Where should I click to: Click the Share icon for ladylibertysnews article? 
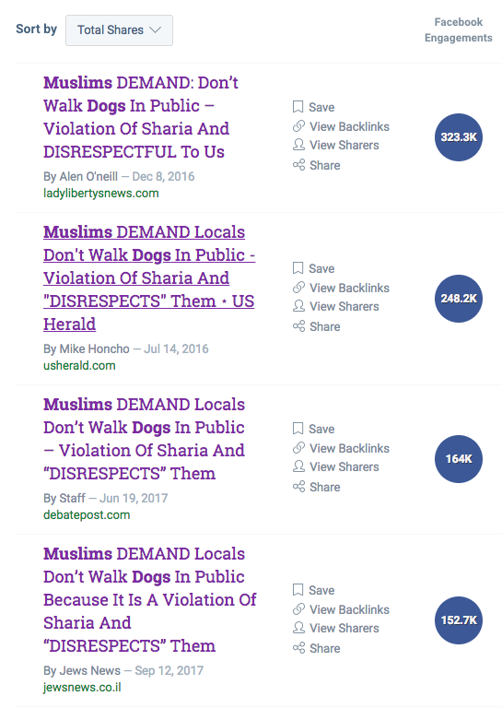[298, 165]
